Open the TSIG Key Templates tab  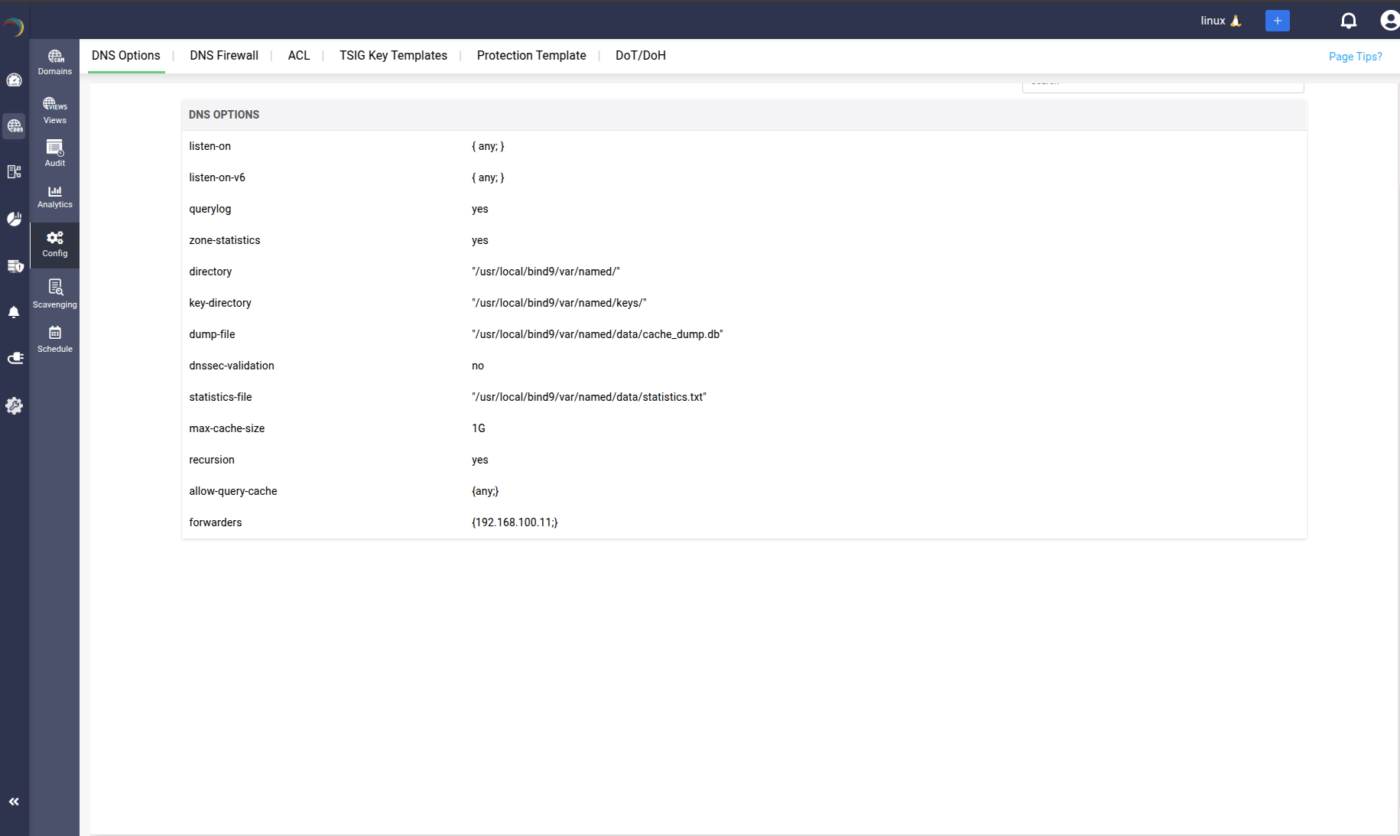coord(393,56)
